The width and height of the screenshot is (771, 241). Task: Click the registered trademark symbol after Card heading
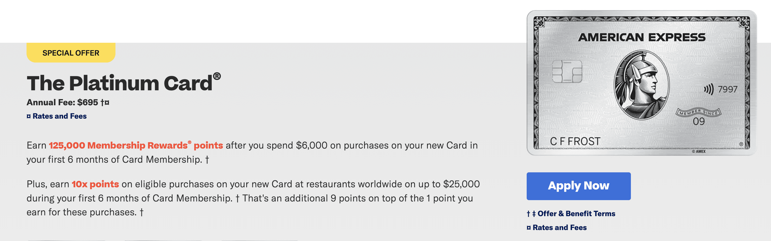point(217,76)
